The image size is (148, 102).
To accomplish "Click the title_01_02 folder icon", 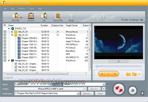I will point(16,35).
